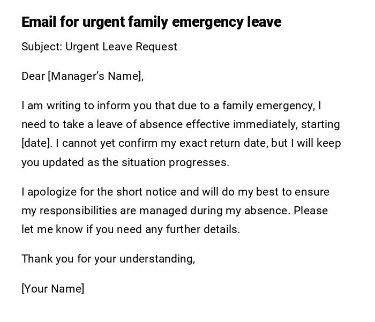Click the word "Dear" in the greeting
The width and height of the screenshot is (375, 322).
coord(33,76)
